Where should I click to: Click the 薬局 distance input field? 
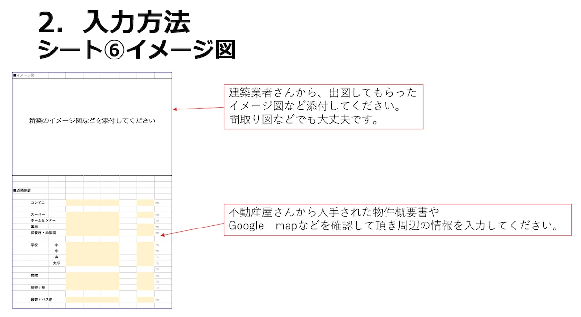pyautogui.click(x=145, y=227)
